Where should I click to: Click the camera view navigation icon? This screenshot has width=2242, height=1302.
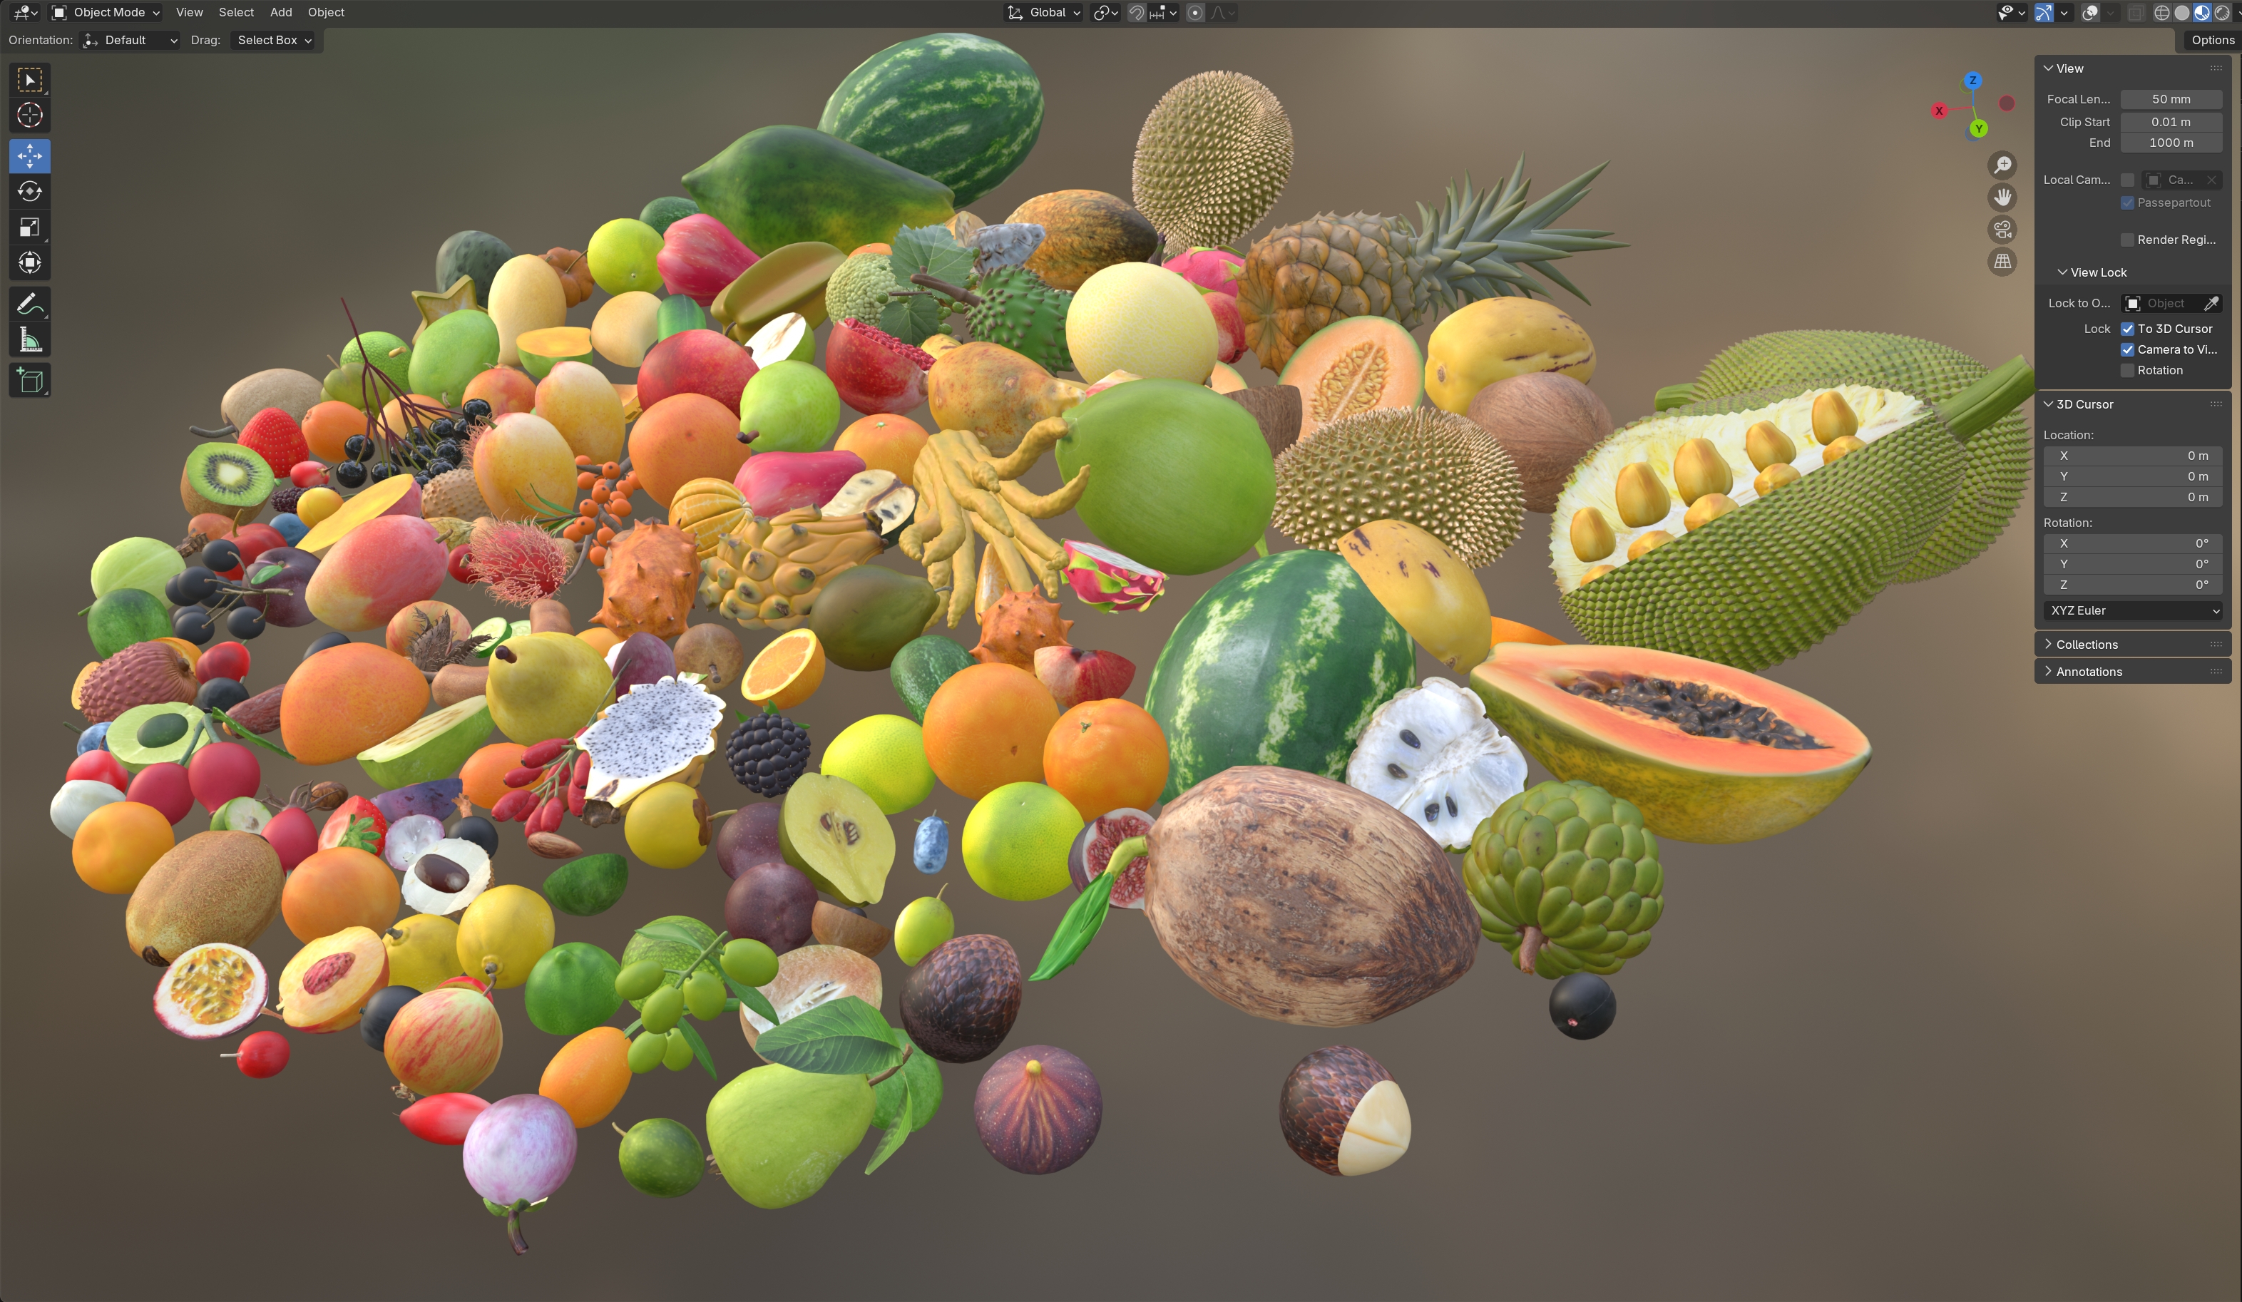[x=2002, y=230]
